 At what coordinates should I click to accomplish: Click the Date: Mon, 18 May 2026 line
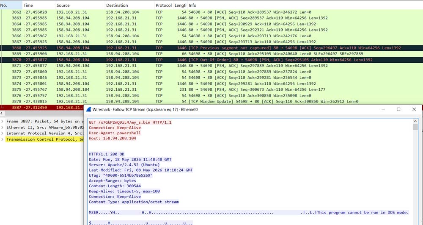click(130, 160)
